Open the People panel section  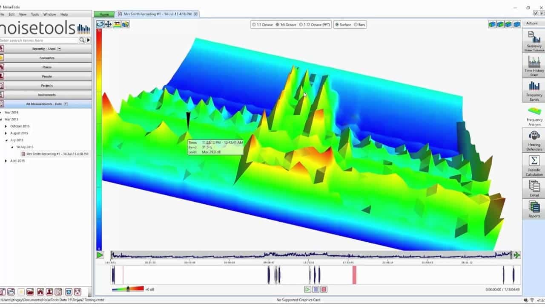pyautogui.click(x=46, y=76)
